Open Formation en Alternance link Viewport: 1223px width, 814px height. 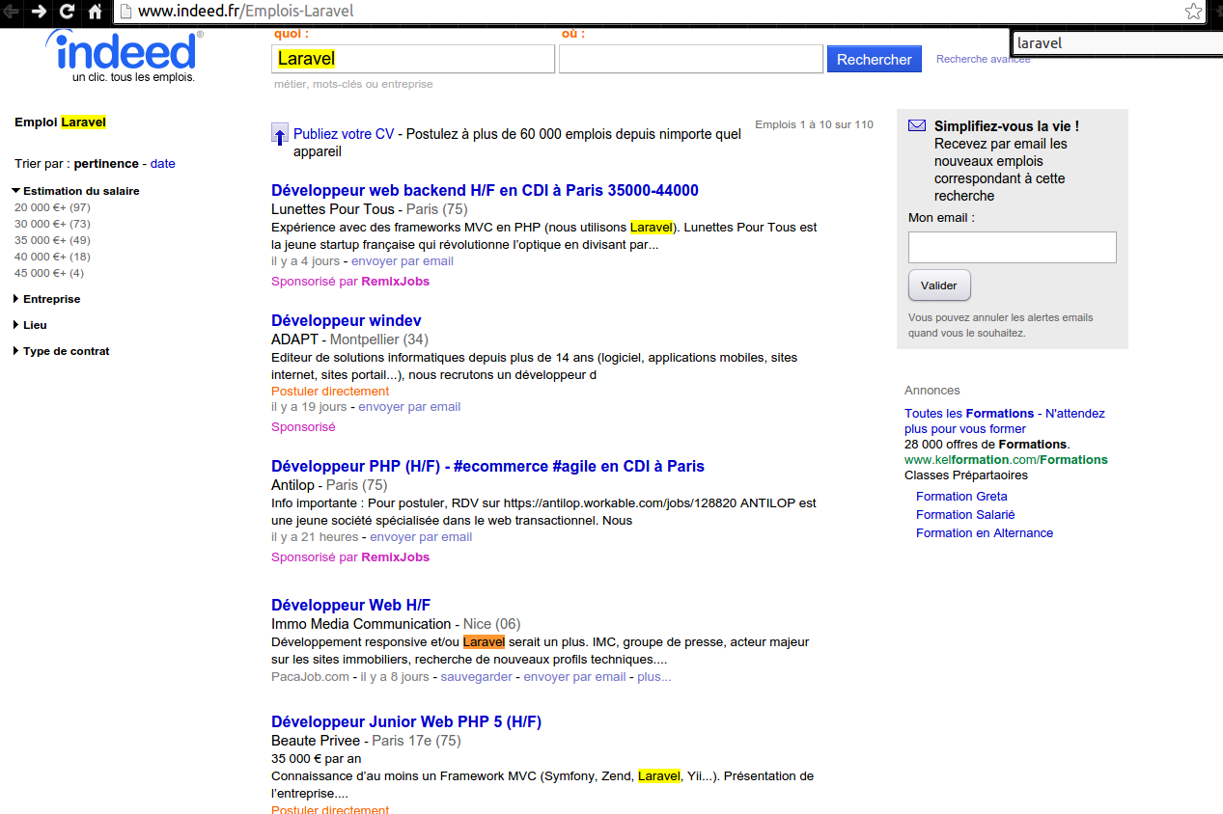pyautogui.click(x=985, y=533)
